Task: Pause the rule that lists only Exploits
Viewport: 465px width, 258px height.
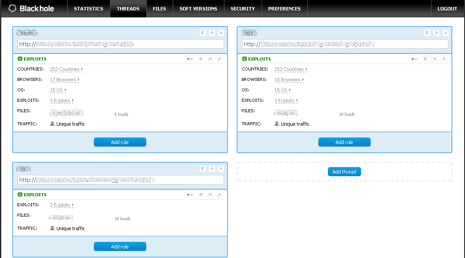Action: pyautogui.click(x=190, y=195)
